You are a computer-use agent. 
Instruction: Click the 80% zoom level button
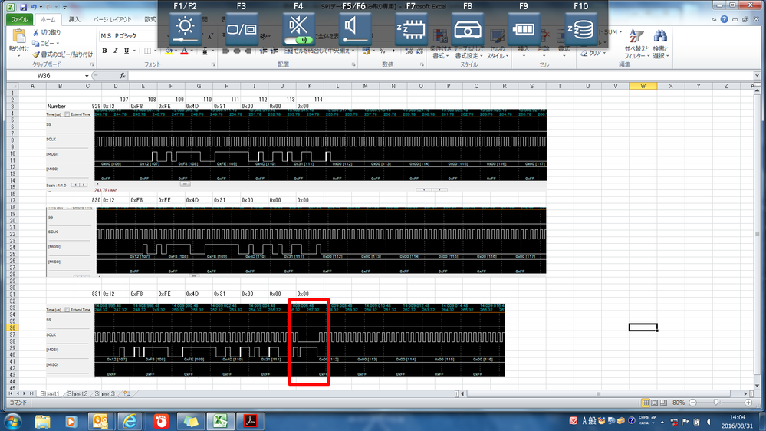pos(679,403)
